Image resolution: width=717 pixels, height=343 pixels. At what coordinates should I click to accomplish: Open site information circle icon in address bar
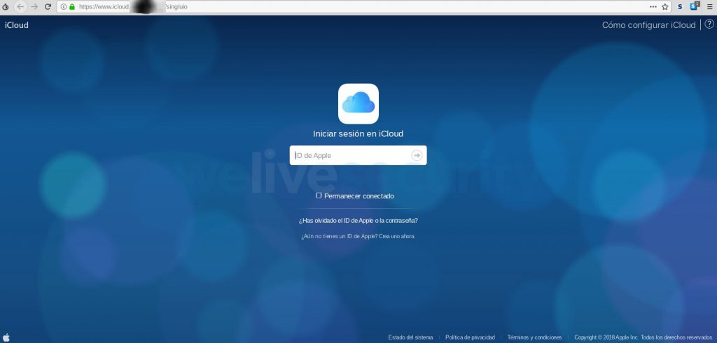coord(64,6)
